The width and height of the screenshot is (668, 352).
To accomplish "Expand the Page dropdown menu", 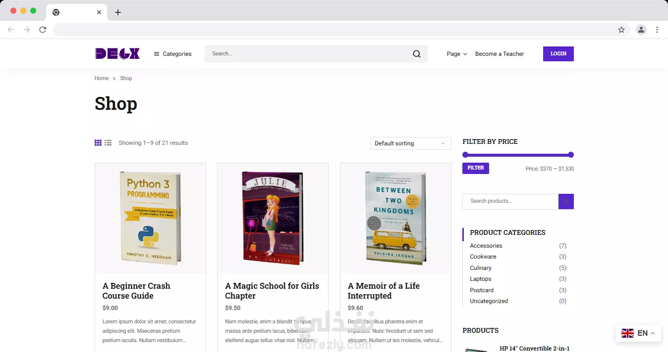I will click(x=457, y=54).
